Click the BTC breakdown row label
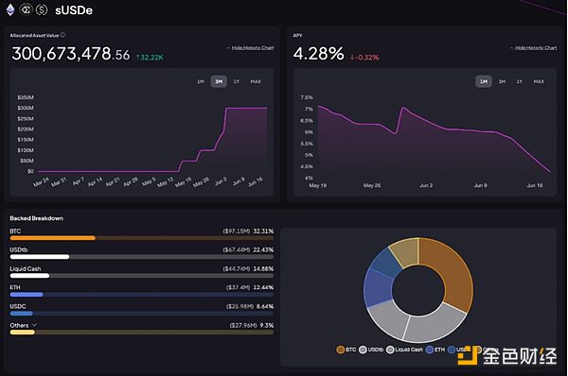The image size is (568, 376). coord(15,231)
